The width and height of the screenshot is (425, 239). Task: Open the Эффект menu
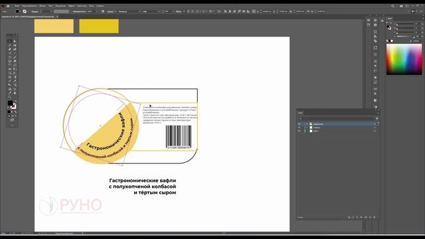(x=72, y=6)
